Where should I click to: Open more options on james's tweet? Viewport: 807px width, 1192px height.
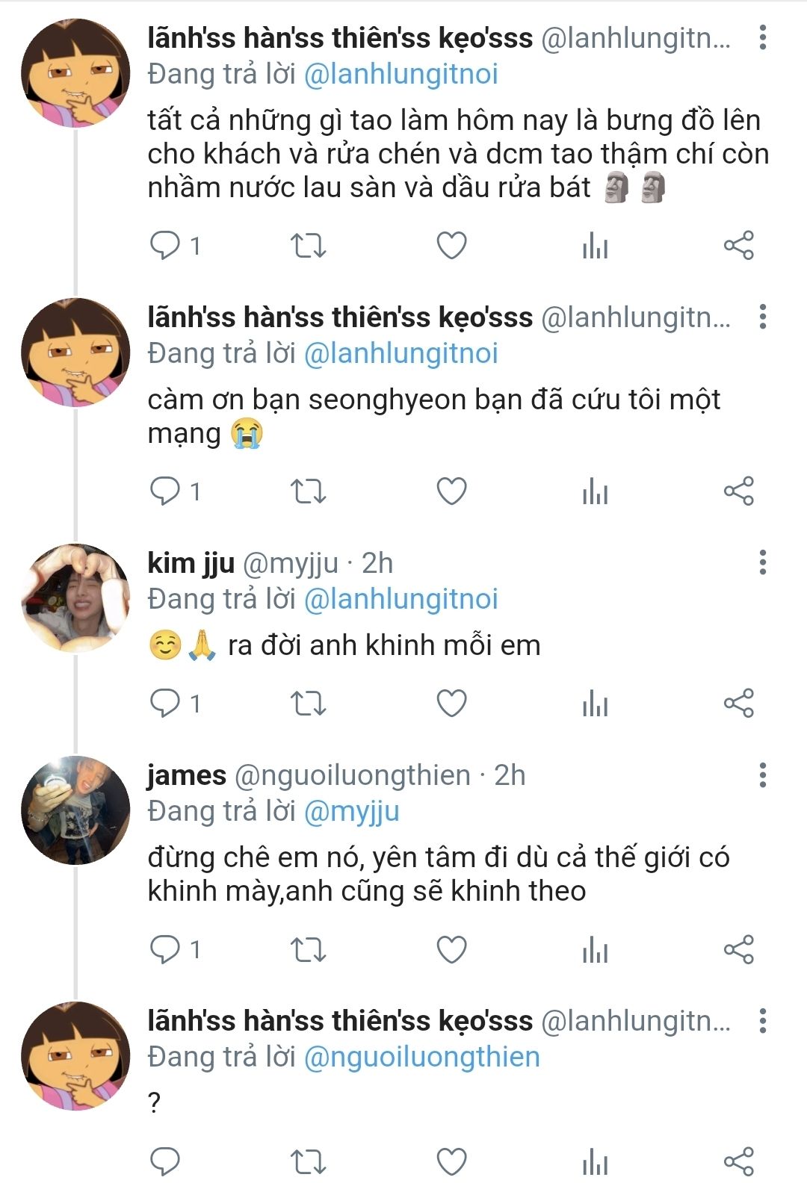[x=762, y=775]
